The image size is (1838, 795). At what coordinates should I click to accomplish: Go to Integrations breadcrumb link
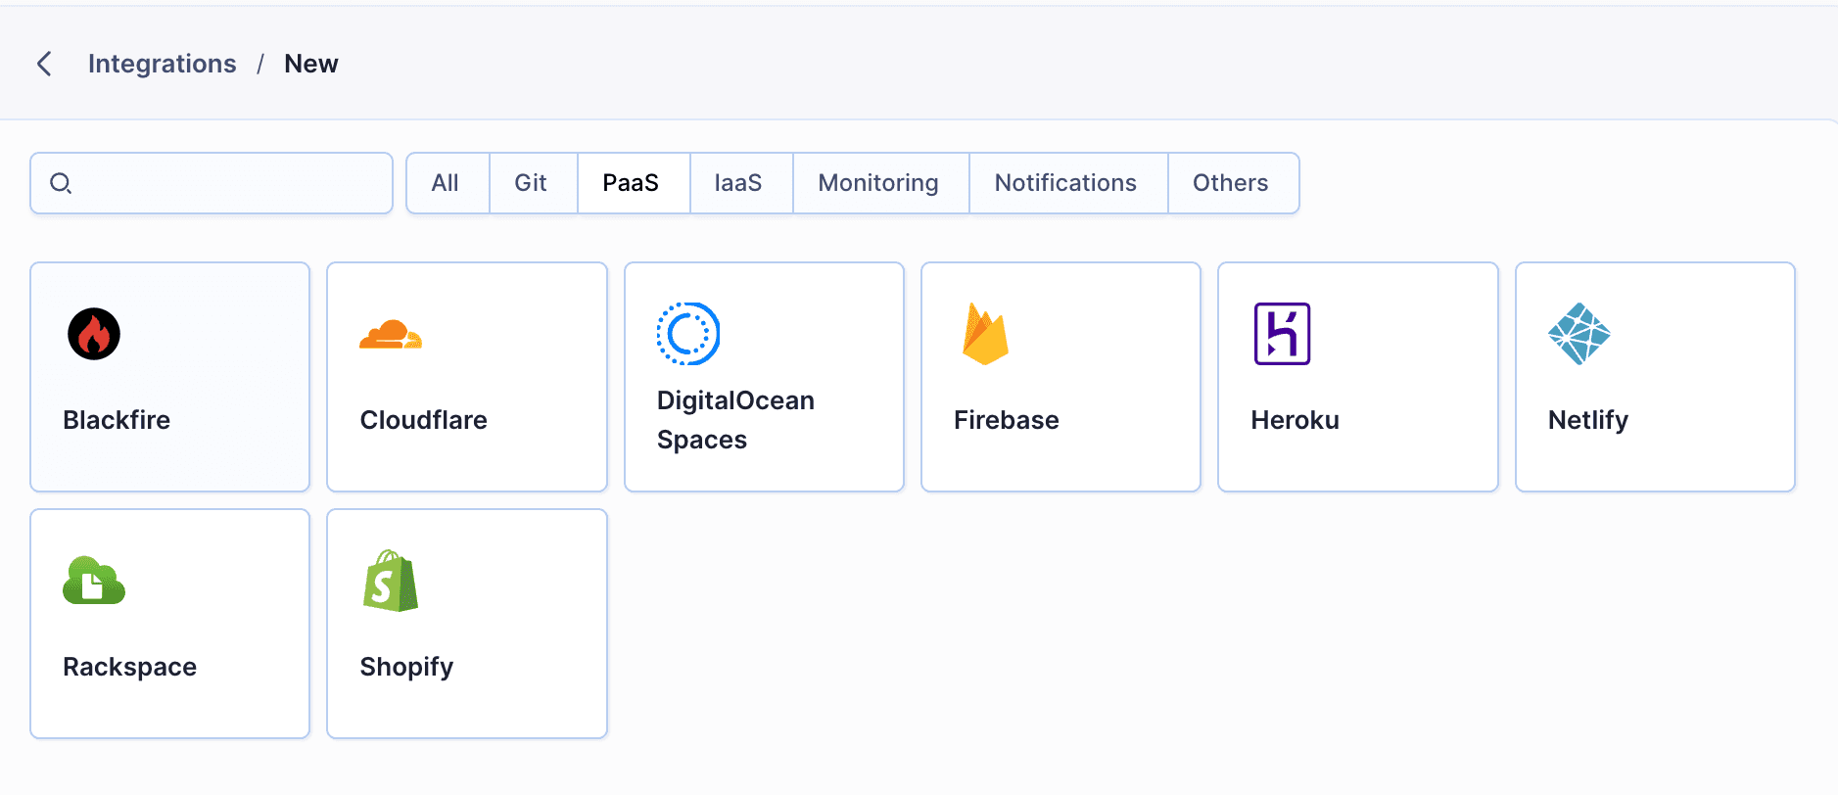click(x=163, y=64)
